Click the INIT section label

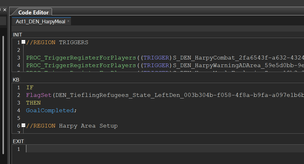coord(17,35)
